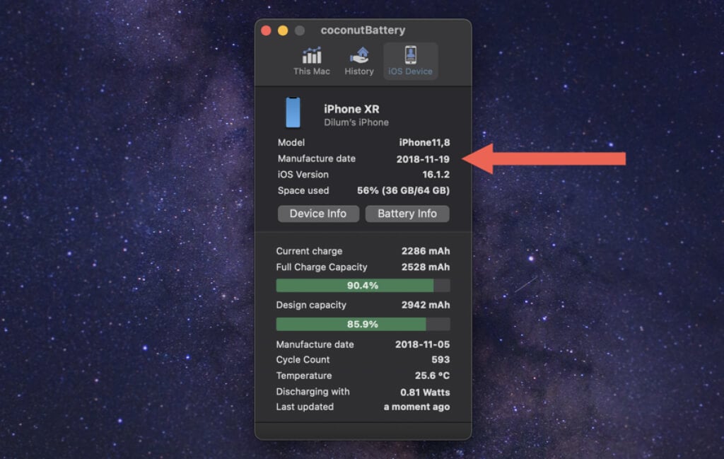Viewport: 724px width, 459px height.
Task: Switch to the History tab label
Action: tap(359, 71)
